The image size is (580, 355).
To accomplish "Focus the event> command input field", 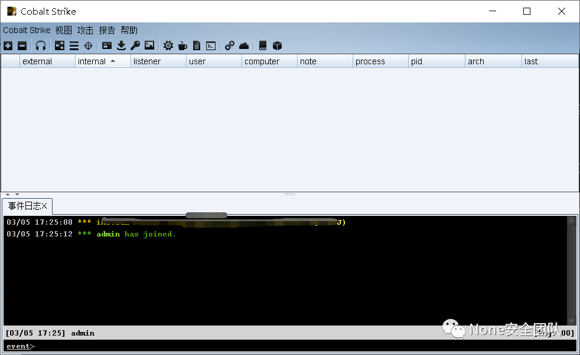I will click(x=305, y=346).
